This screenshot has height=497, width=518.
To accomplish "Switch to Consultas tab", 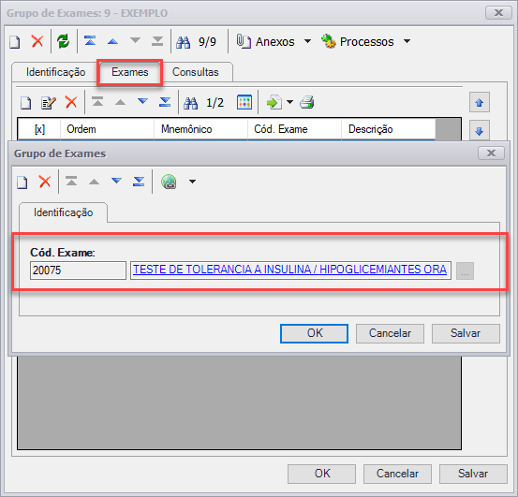I will point(195,72).
